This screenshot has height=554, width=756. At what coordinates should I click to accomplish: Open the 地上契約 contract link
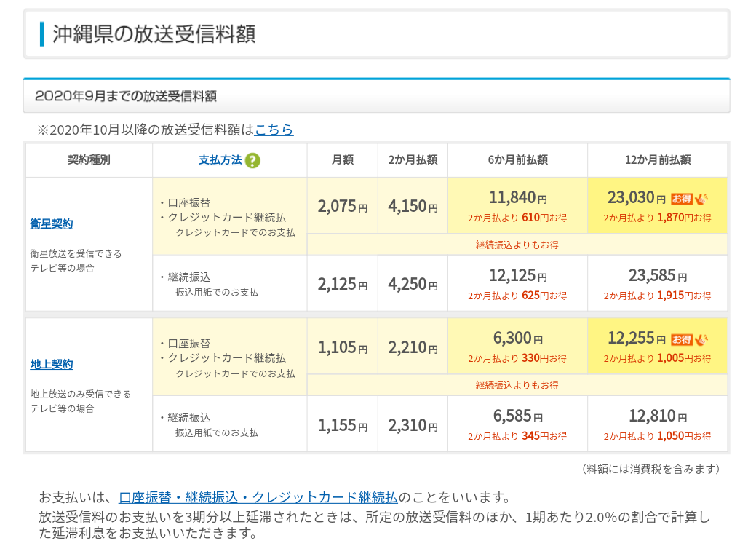pyautogui.click(x=52, y=364)
